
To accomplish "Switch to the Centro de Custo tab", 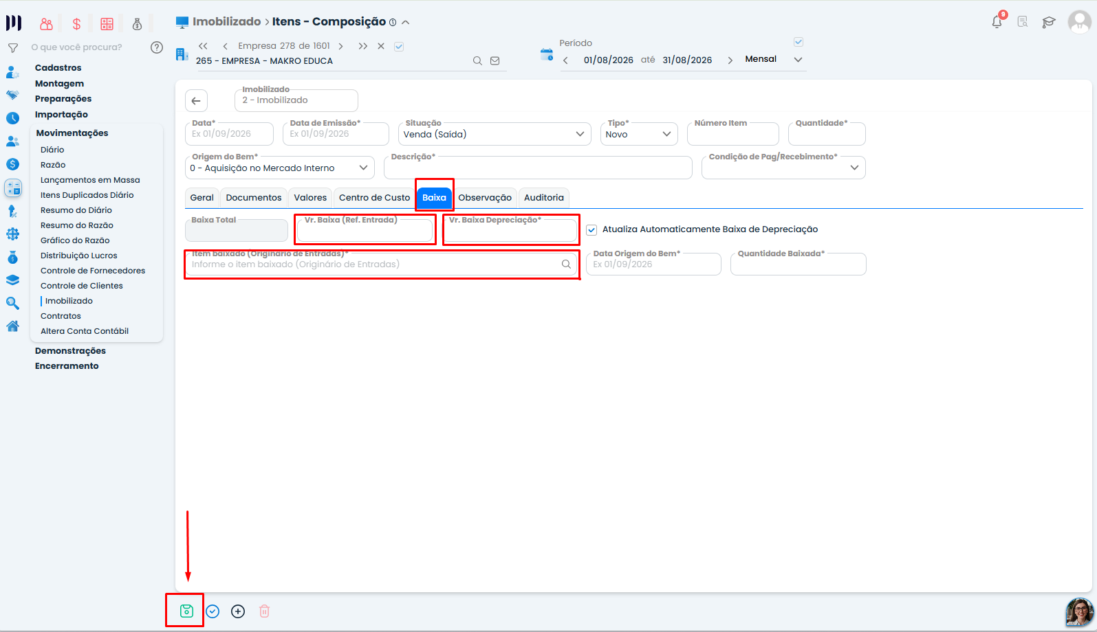I will (x=374, y=198).
